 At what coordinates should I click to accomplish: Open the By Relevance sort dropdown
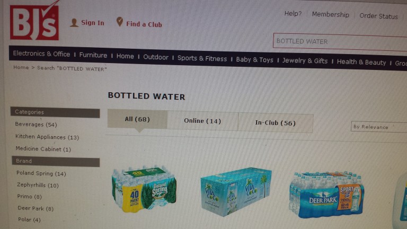(x=379, y=127)
